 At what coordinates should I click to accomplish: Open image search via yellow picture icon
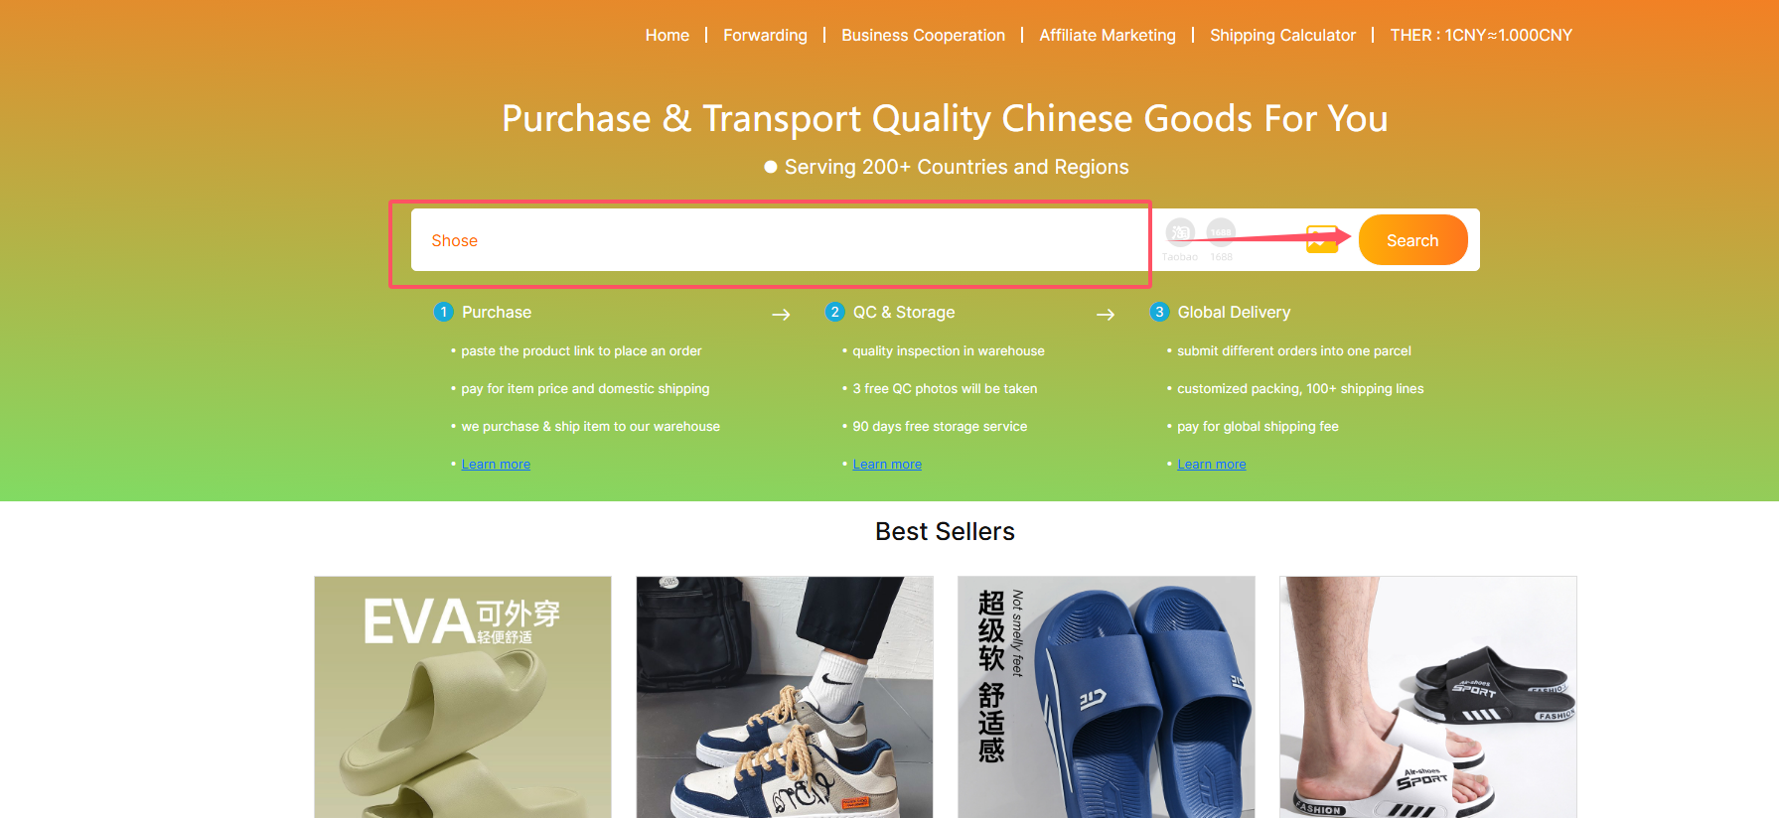tap(1321, 239)
